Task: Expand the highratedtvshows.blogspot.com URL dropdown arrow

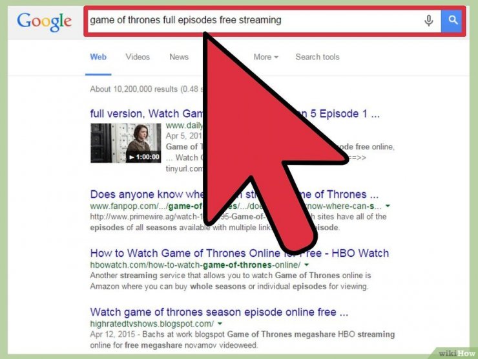Action: 220,323
